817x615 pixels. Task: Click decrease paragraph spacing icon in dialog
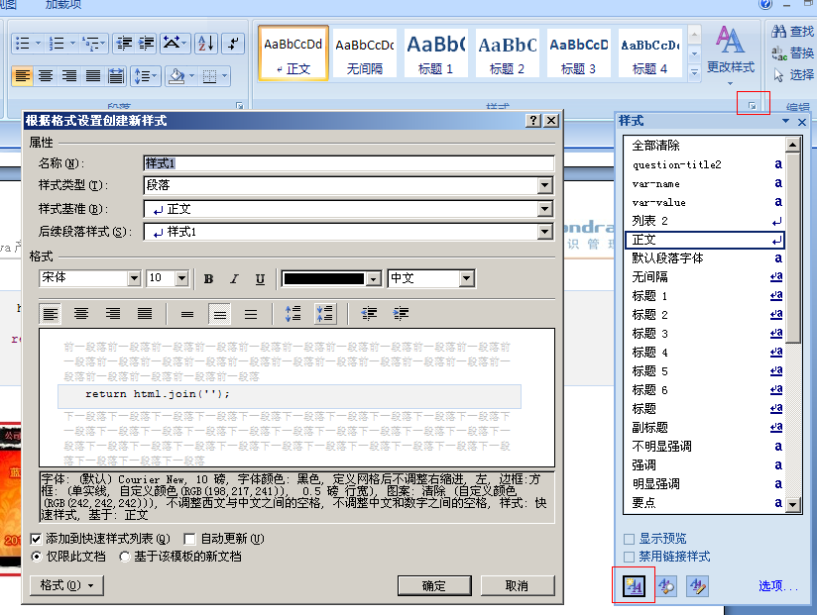coord(325,314)
